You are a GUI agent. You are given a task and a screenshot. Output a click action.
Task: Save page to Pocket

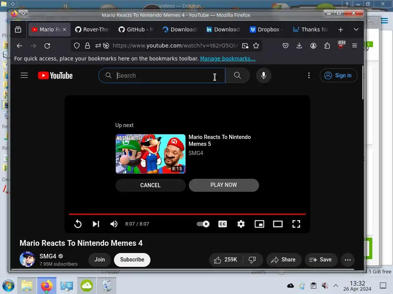pos(285,46)
